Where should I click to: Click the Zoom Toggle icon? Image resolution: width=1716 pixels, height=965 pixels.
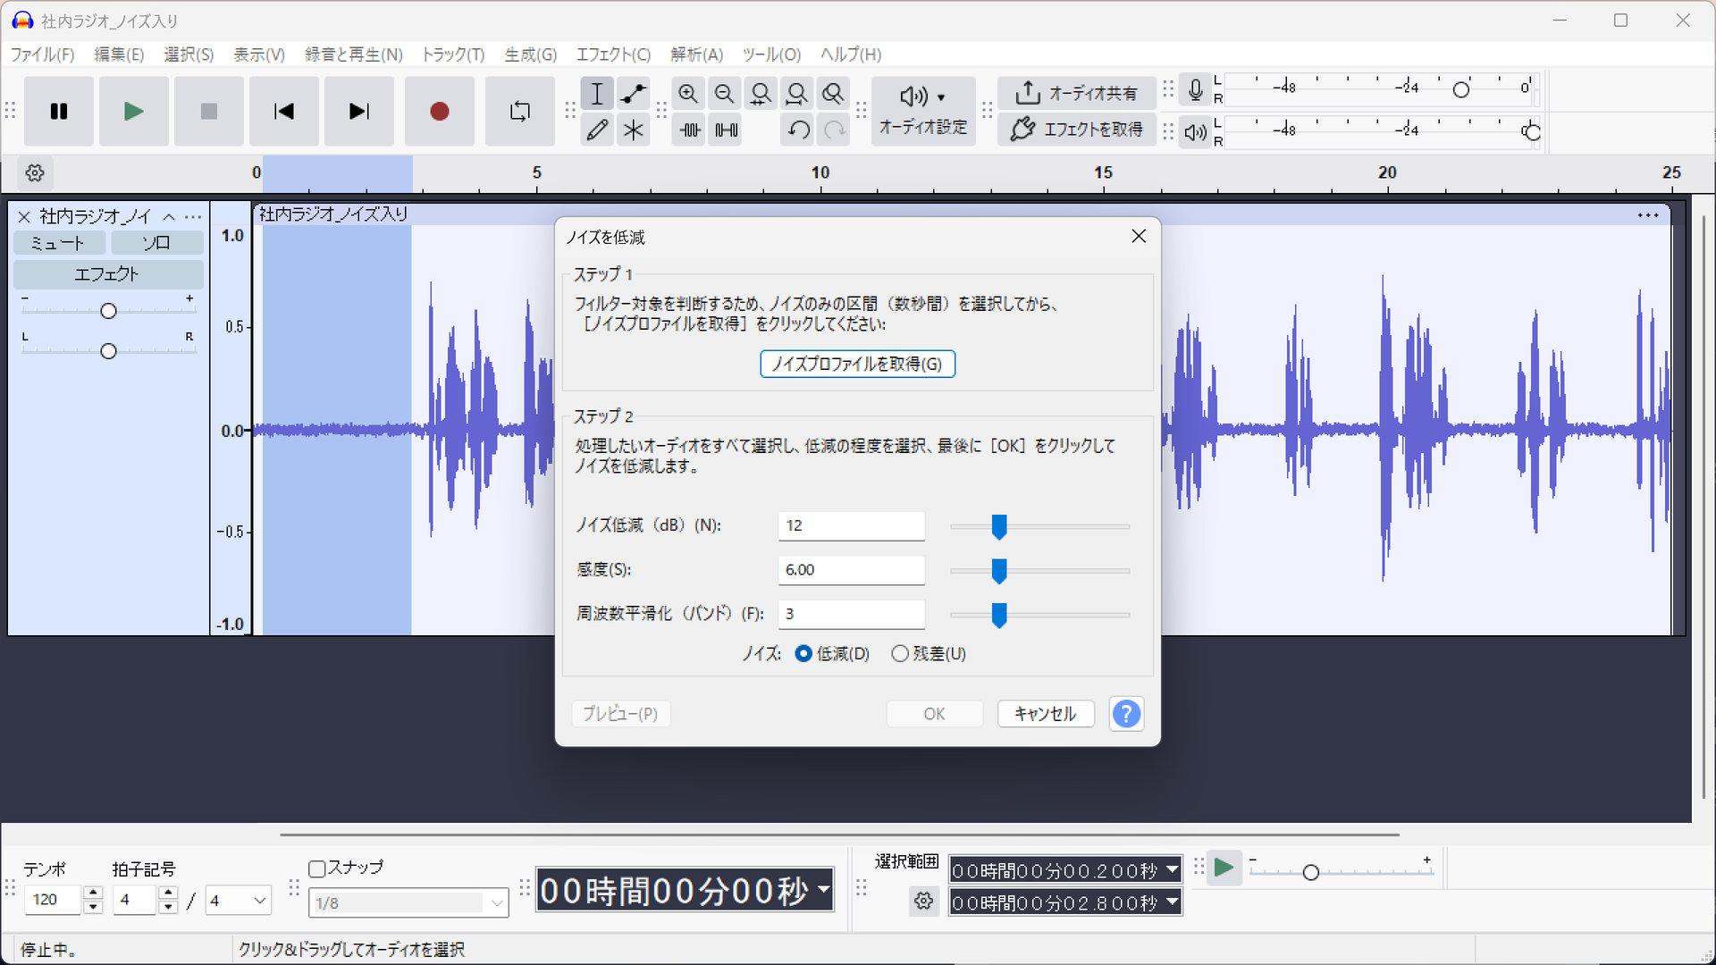coord(833,93)
